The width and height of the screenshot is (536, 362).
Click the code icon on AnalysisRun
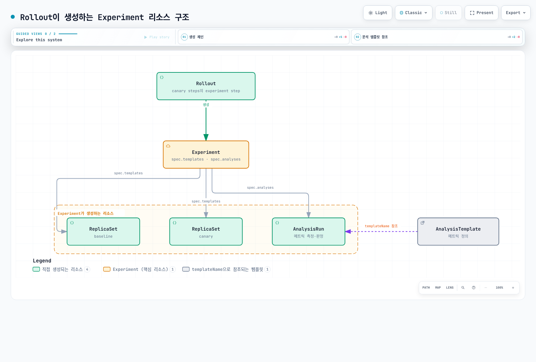coord(277,223)
